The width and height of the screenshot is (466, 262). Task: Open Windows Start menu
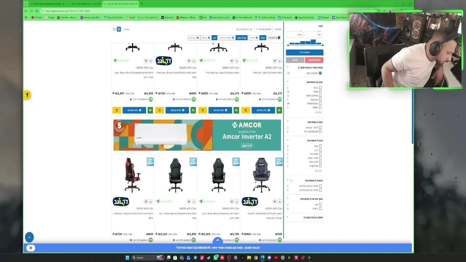(x=127, y=258)
